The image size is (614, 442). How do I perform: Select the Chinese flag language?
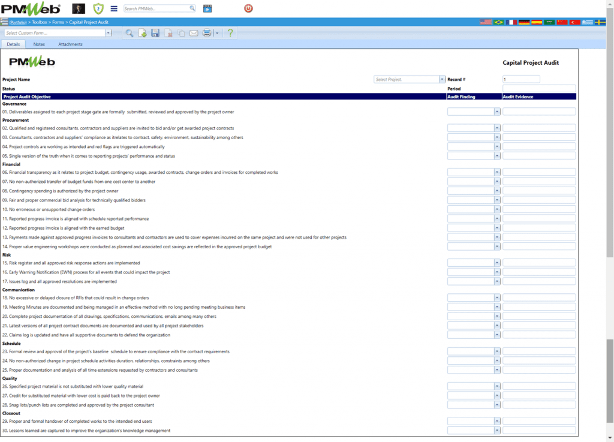[562, 22]
